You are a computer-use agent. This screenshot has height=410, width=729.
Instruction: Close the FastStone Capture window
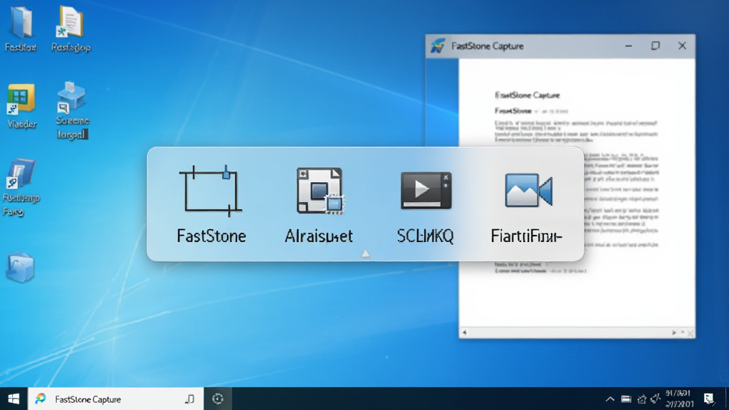682,46
